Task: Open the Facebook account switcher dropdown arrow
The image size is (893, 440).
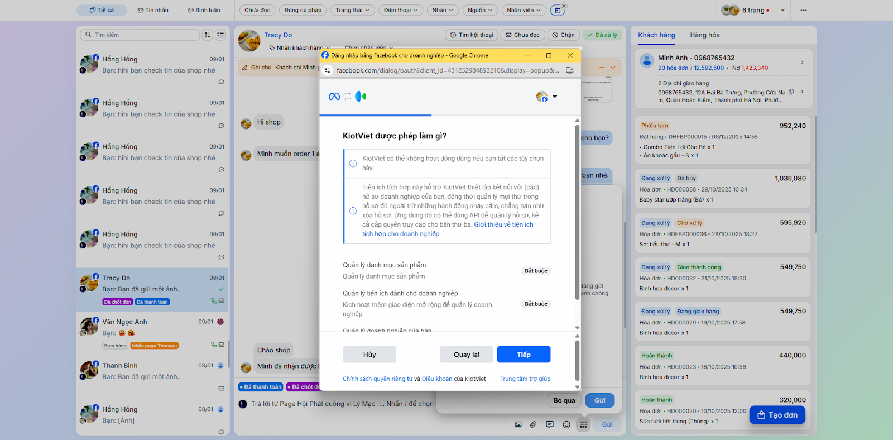Action: point(555,97)
